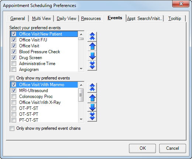
Task: Click event chains list scroll down arrow
Action: (x=81, y=119)
